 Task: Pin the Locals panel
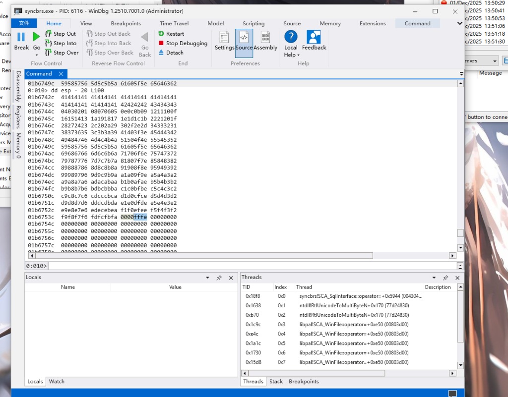click(x=219, y=278)
